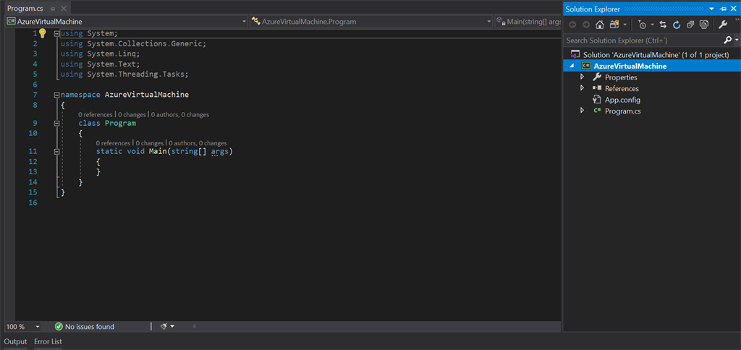Go to Solution Explorer Home view
741x350 pixels.
tap(600, 25)
